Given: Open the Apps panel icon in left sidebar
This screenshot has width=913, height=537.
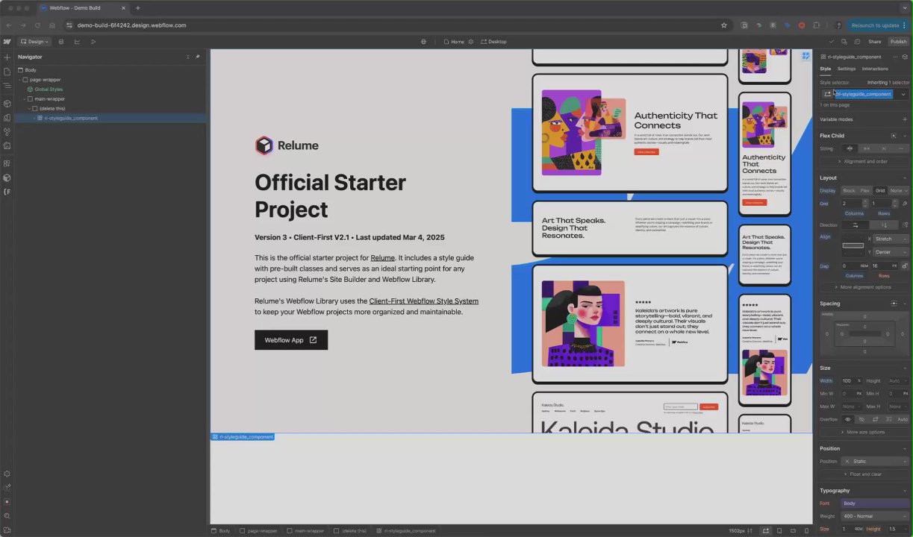Looking at the screenshot, I should tap(7, 163).
